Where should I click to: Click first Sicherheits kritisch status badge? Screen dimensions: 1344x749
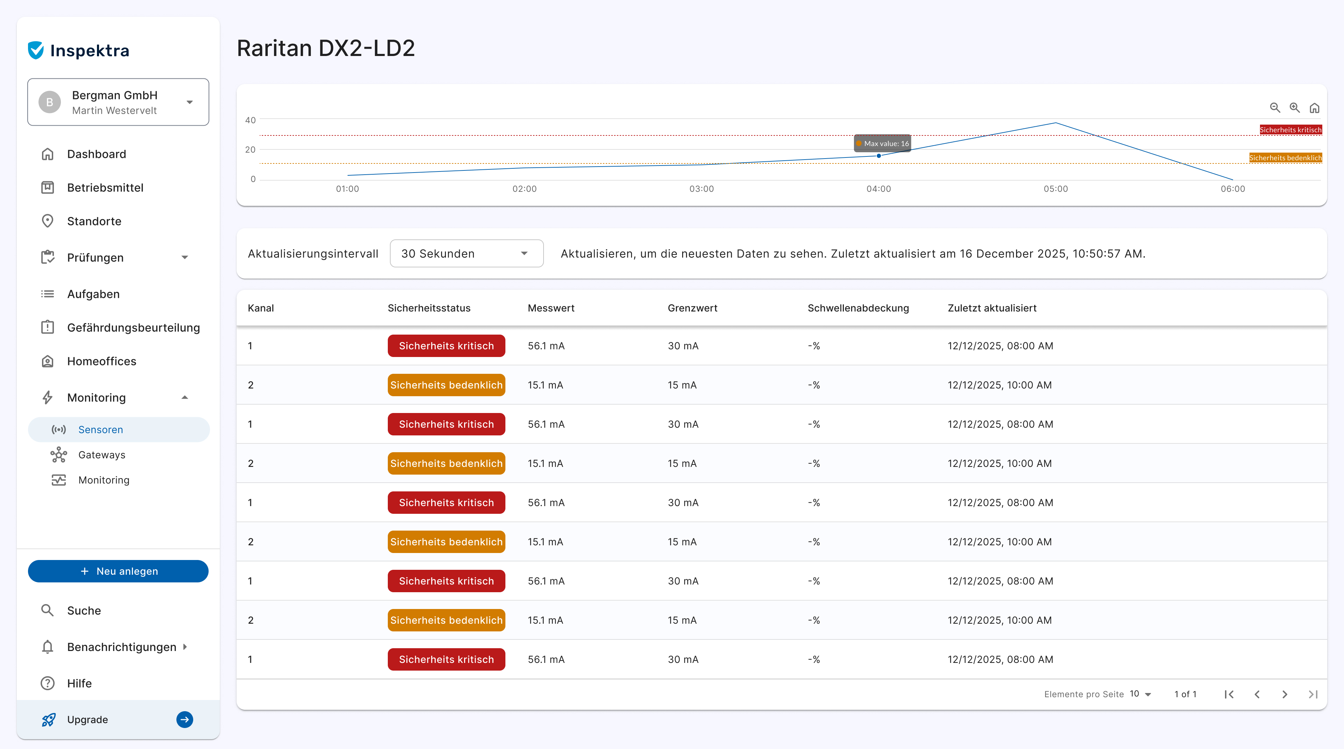(x=446, y=346)
